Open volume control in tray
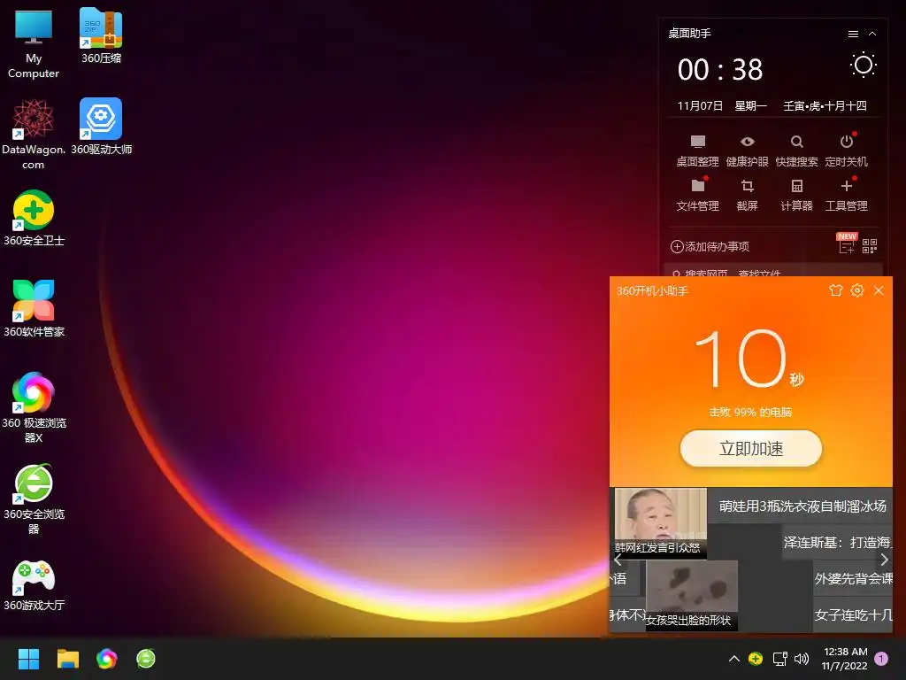906x680 pixels. point(802,659)
